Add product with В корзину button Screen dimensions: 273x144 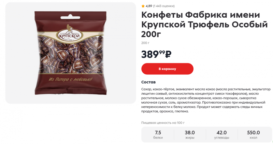(x=167, y=69)
